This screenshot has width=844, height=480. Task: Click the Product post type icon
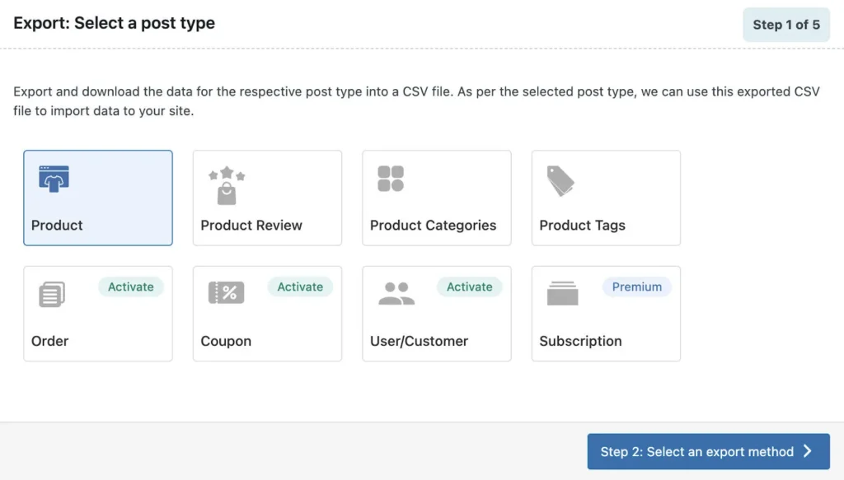[53, 178]
